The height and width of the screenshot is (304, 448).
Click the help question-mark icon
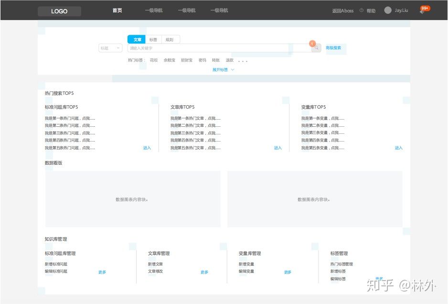click(362, 10)
